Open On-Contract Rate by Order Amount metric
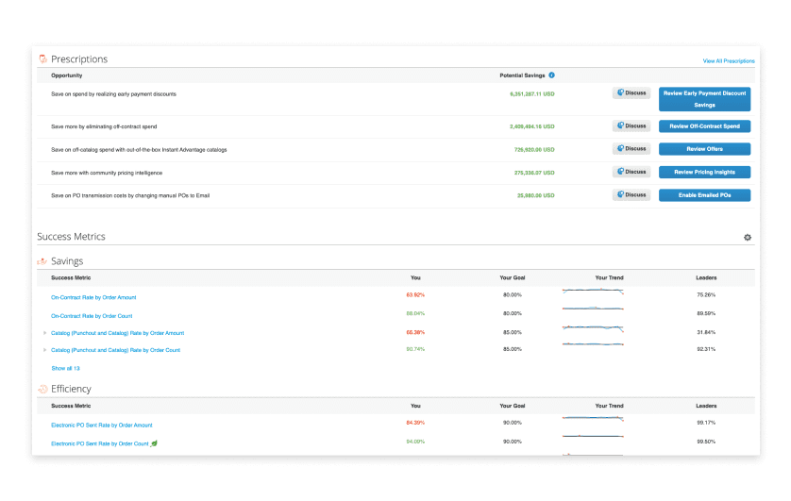The width and height of the screenshot is (791, 501). coord(93,297)
